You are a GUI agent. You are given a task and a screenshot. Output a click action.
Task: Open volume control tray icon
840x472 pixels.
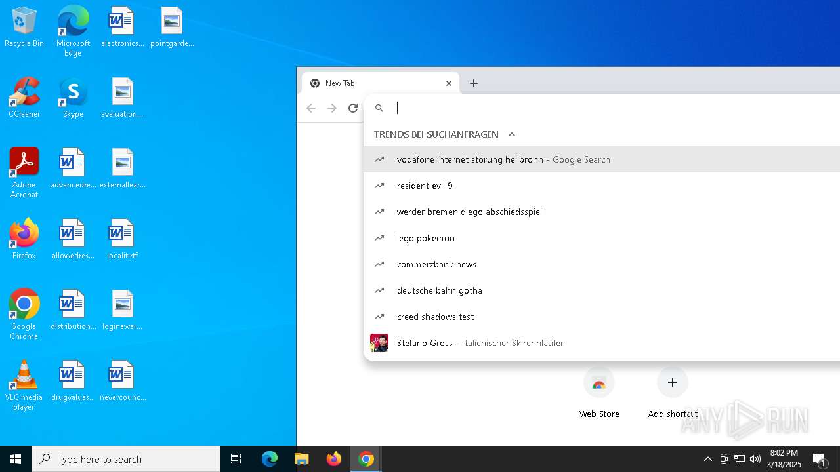pos(755,459)
